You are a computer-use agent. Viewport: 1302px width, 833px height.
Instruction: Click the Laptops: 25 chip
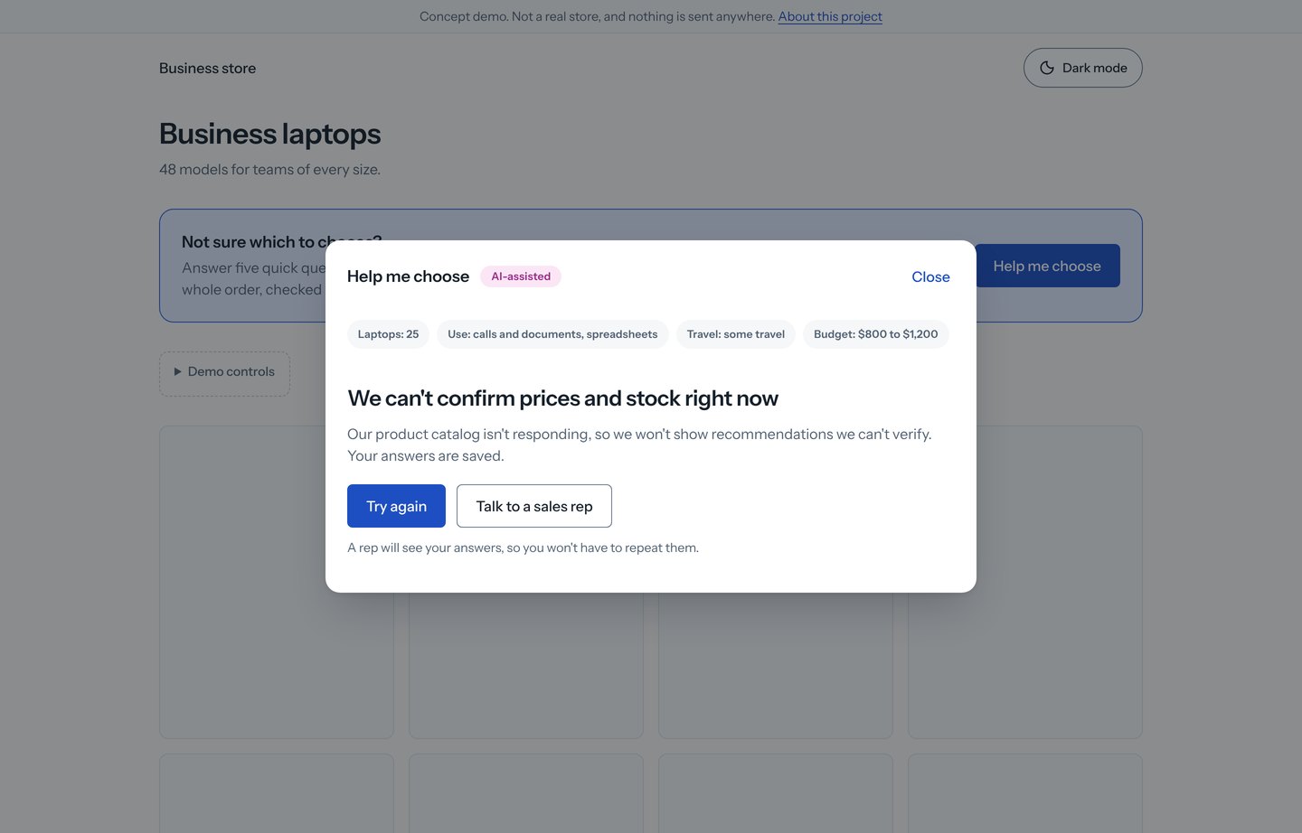(388, 334)
